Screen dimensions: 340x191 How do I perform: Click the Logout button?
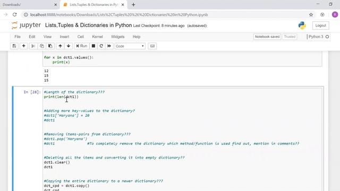point(320,25)
